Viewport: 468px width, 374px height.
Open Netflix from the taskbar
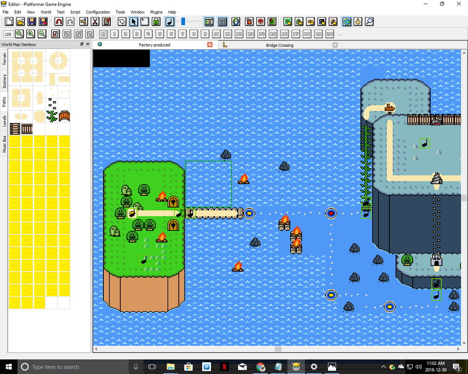224,367
